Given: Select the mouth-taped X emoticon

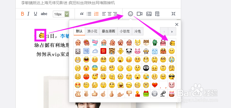Looking at the screenshot, I should point(146,60).
